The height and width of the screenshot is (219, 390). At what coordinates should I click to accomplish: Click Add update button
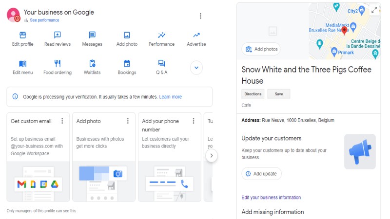point(261,174)
